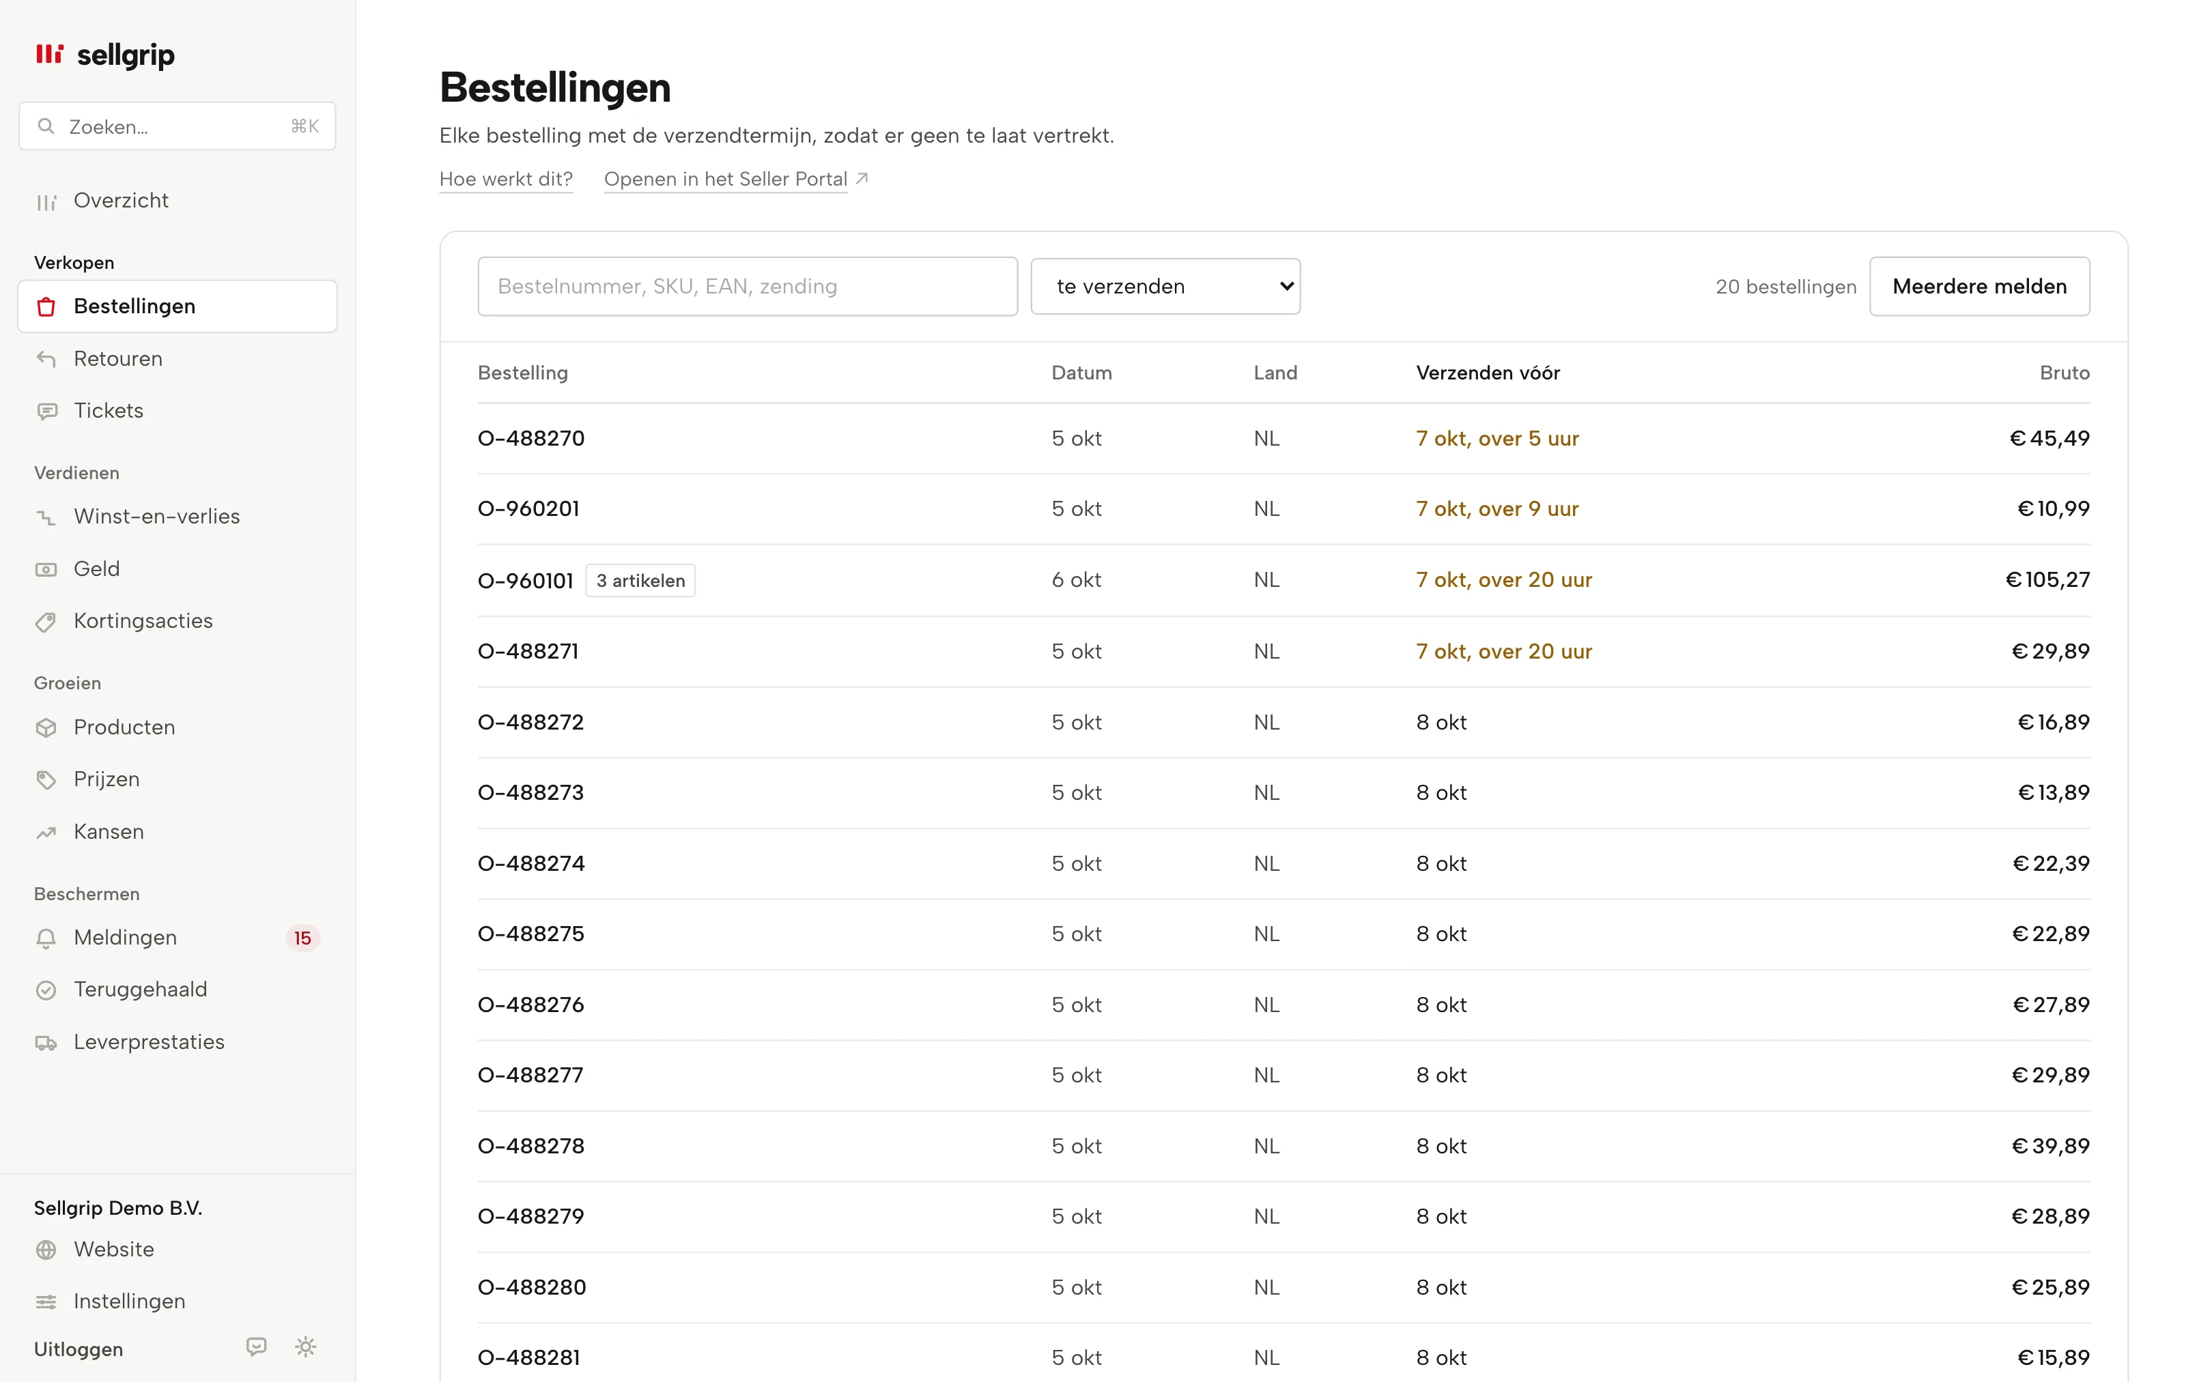
Task: Select order row O-488275
Action: click(x=1284, y=934)
